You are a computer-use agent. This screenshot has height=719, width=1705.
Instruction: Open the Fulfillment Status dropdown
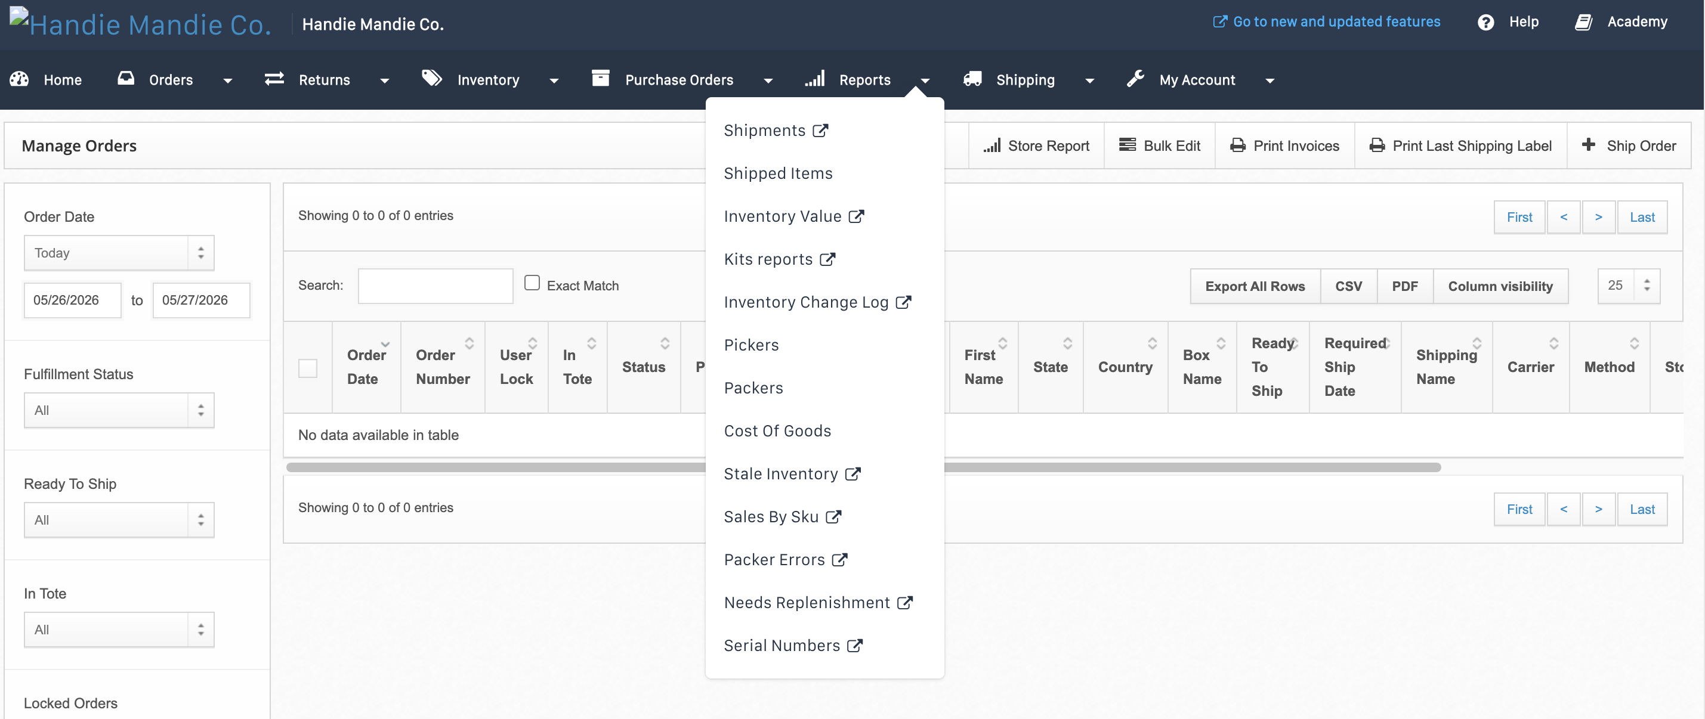[x=119, y=410]
